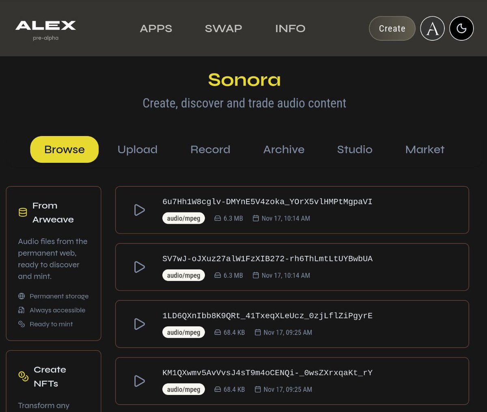Click calendar icon in KM1QXwmv5AvVvsJ4sT9m4o row
Image resolution: width=487 pixels, height=412 pixels.
[x=258, y=389]
